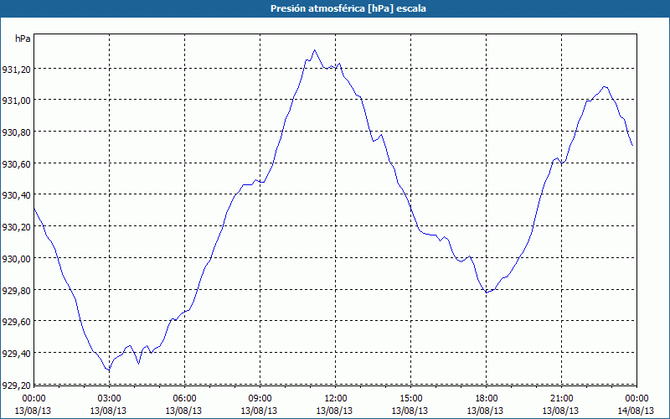Click the 'hPa' unit label on axis
This screenshot has height=419, width=670.
[x=23, y=39]
